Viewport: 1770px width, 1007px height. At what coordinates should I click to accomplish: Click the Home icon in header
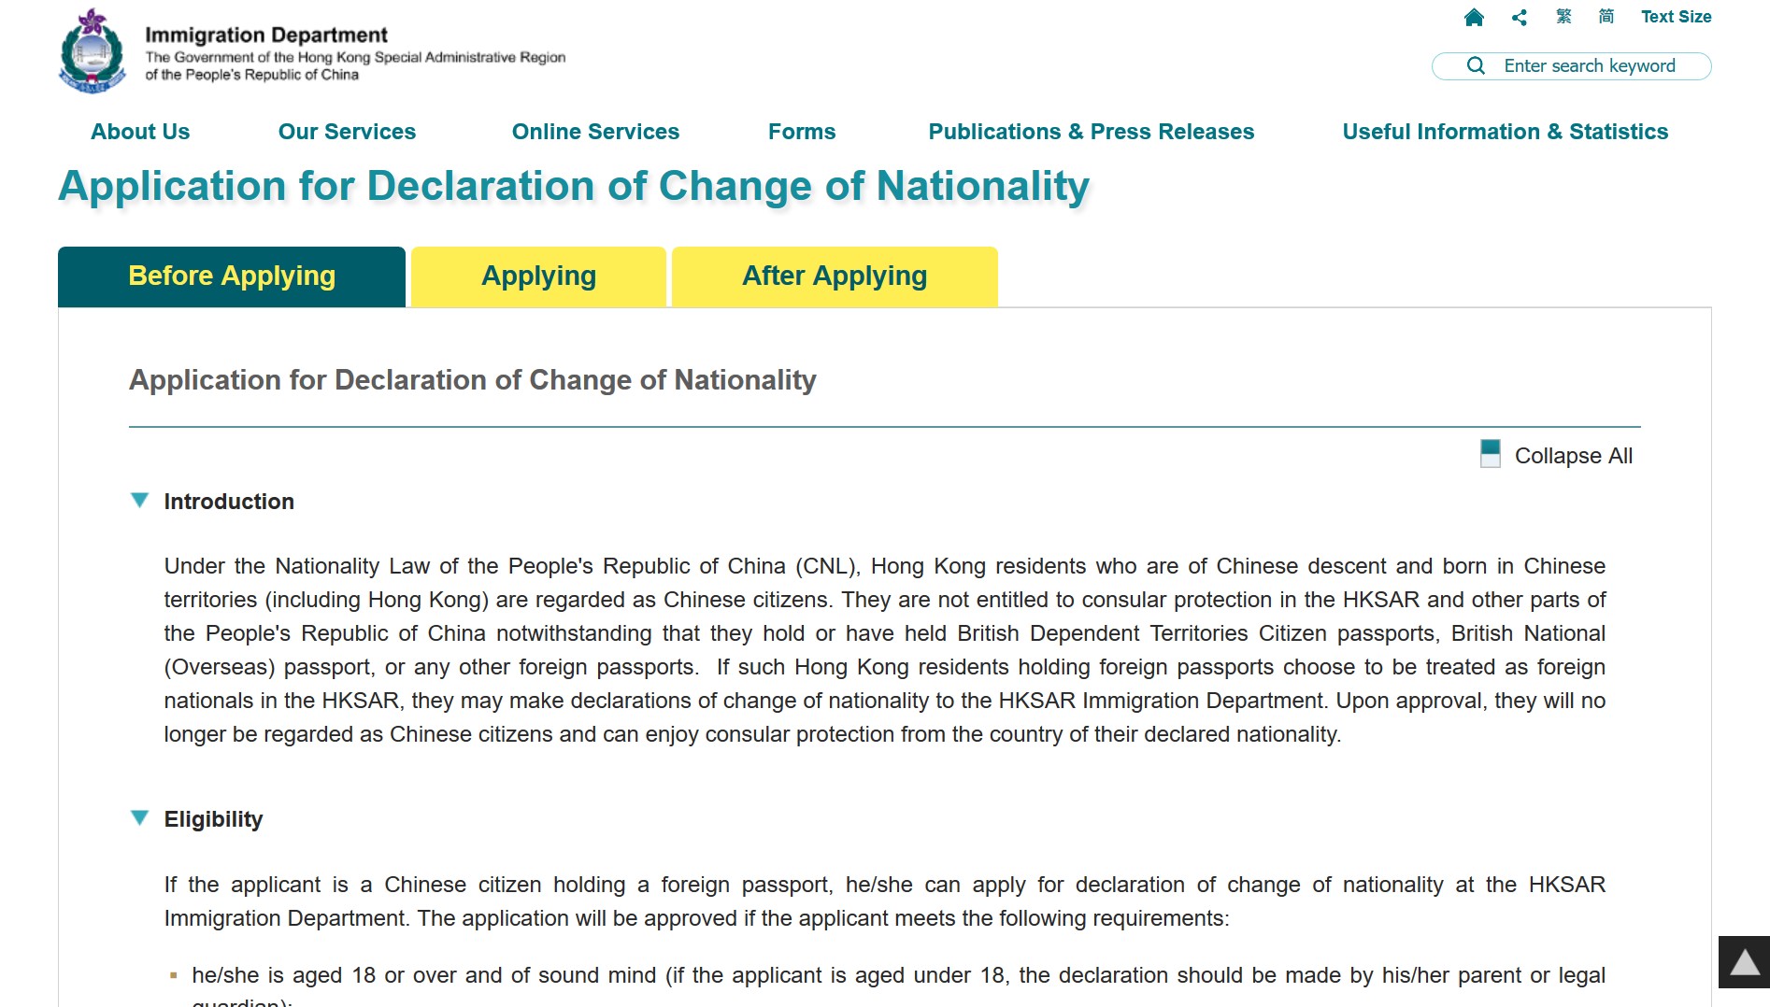(x=1474, y=17)
